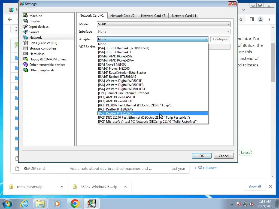Image resolution: width=279 pixels, height=209 pixels.
Task: Click the taskbar clock 1:14 AM
Action: coord(265,202)
